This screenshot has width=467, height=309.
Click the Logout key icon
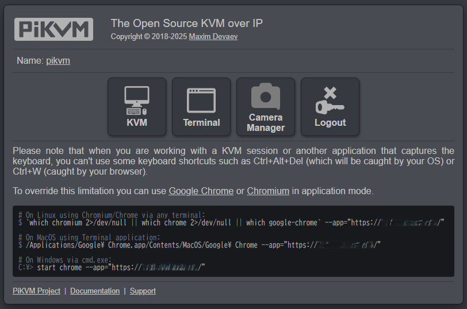point(330,101)
